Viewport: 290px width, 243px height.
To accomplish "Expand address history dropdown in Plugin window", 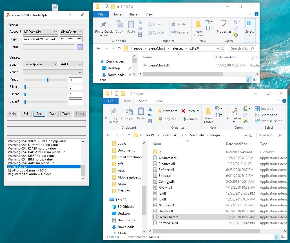I will coord(246,135).
